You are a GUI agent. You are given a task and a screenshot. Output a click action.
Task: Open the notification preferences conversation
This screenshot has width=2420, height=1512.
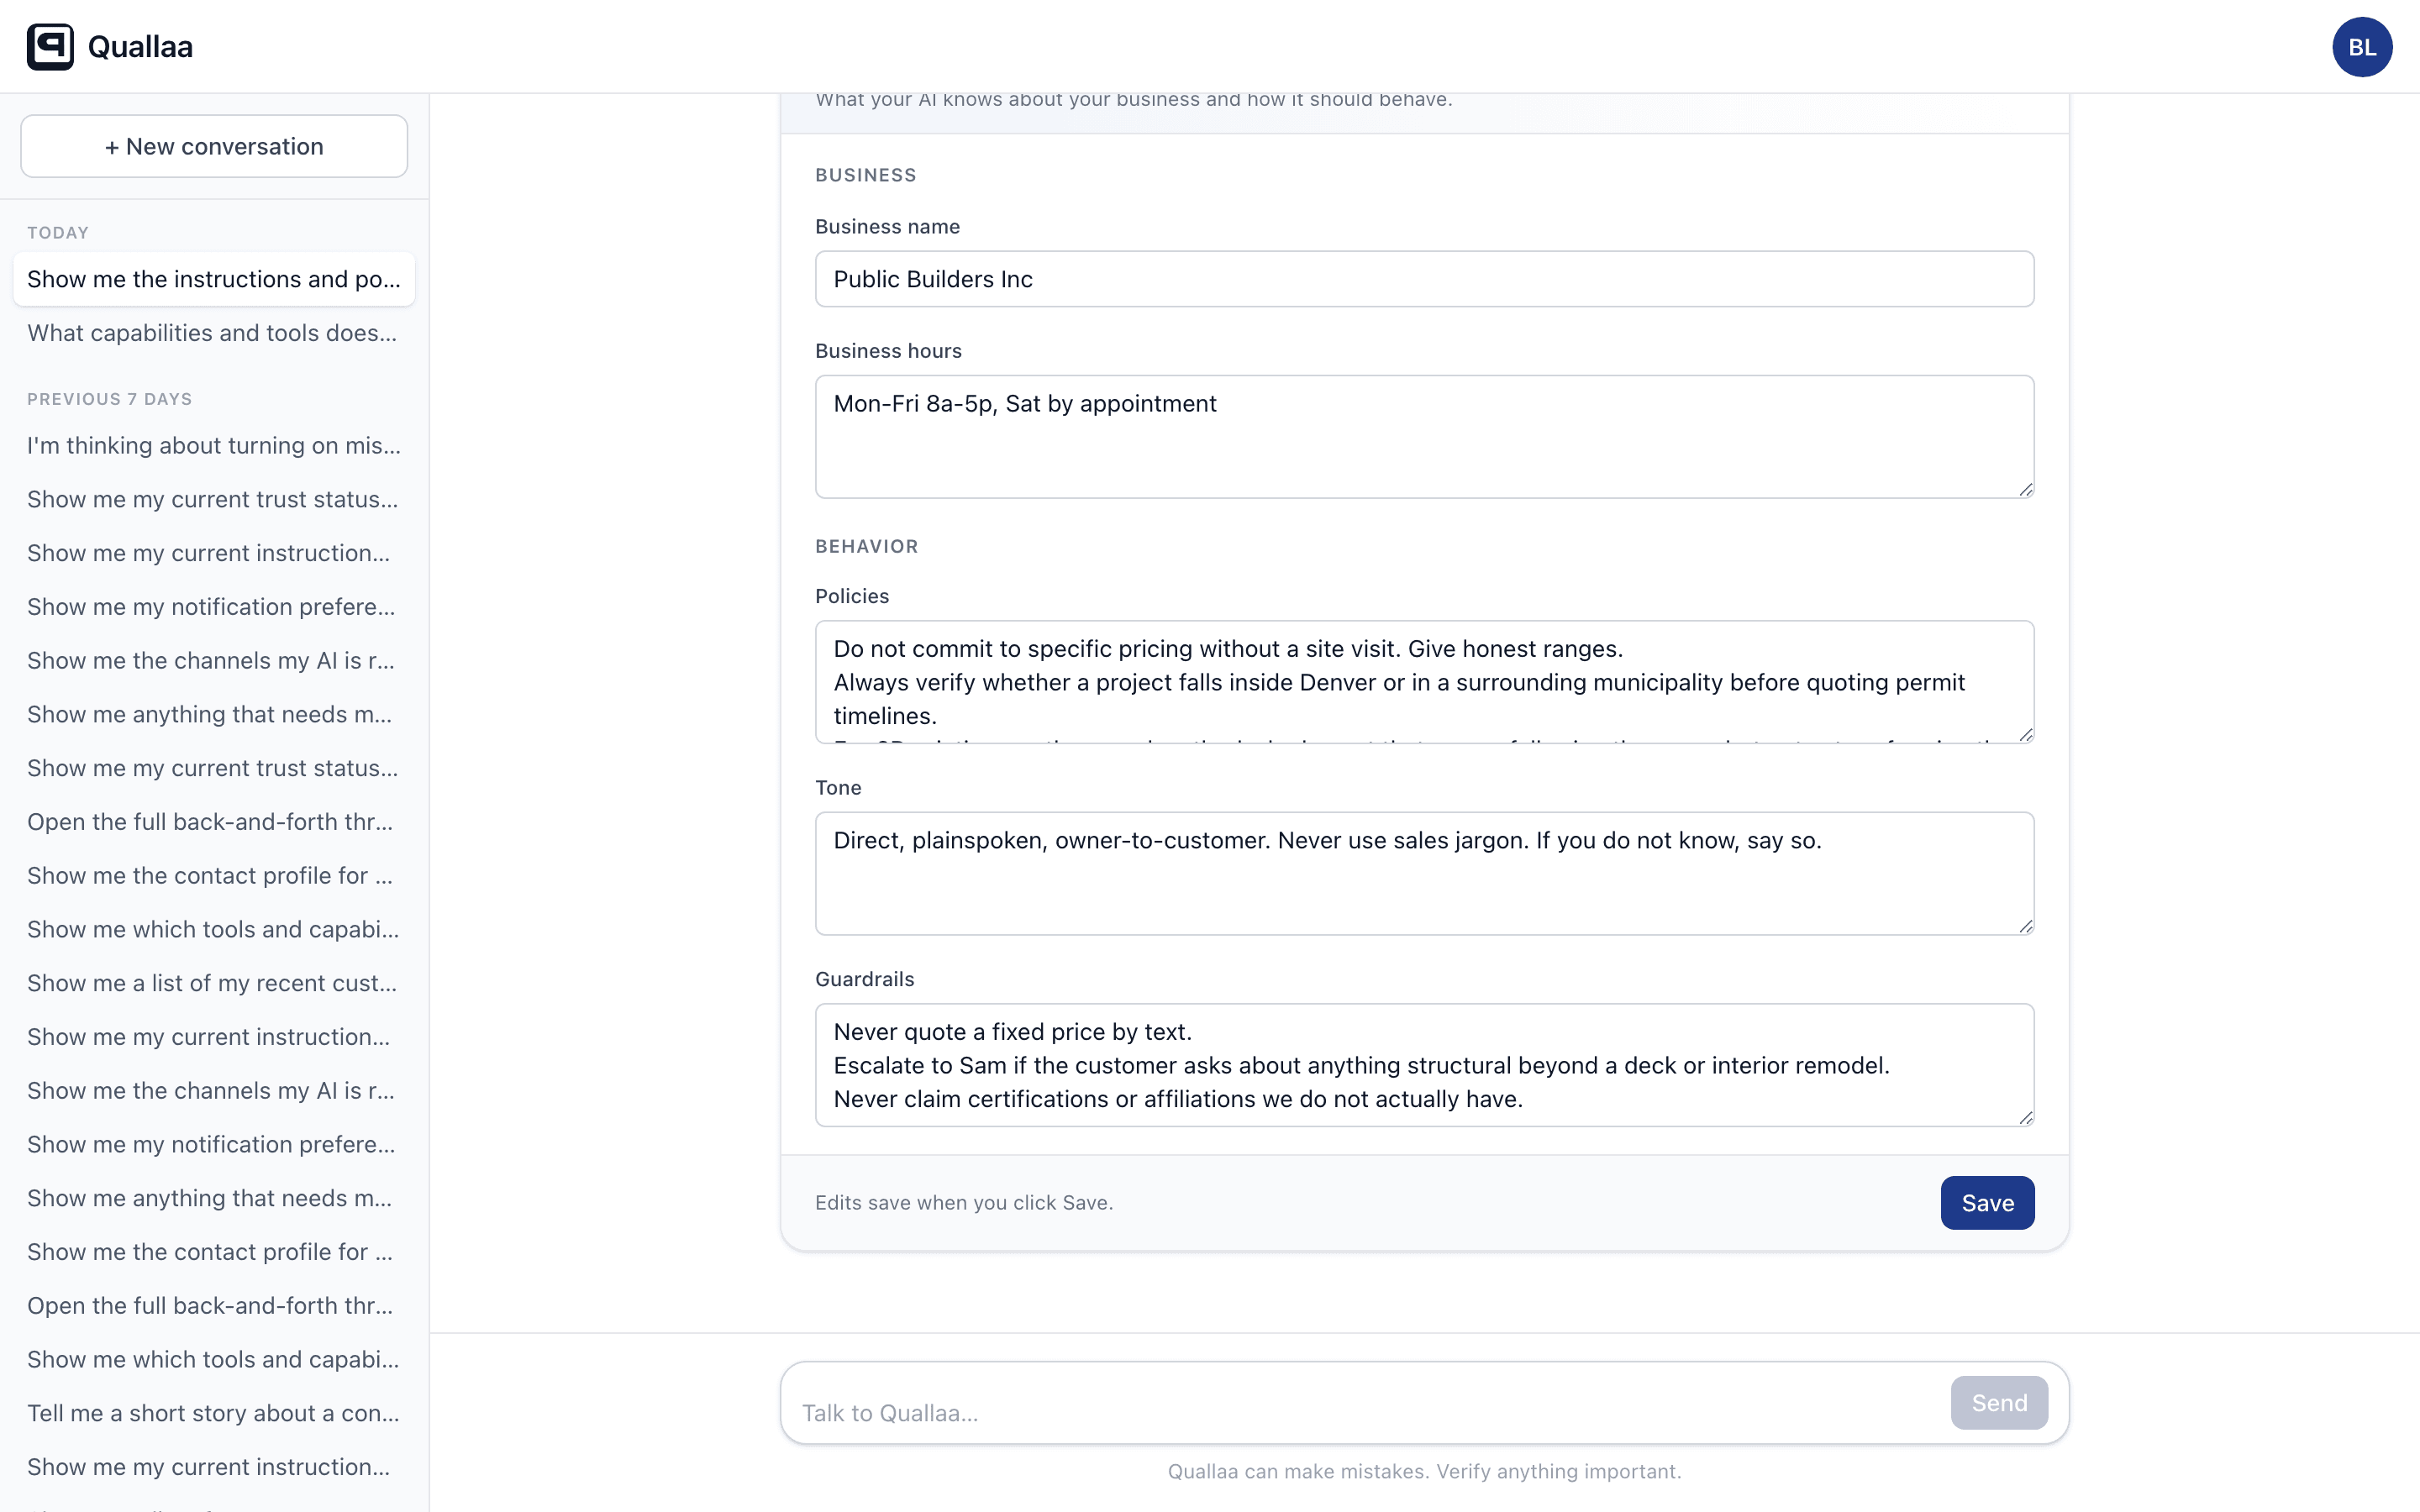point(210,606)
